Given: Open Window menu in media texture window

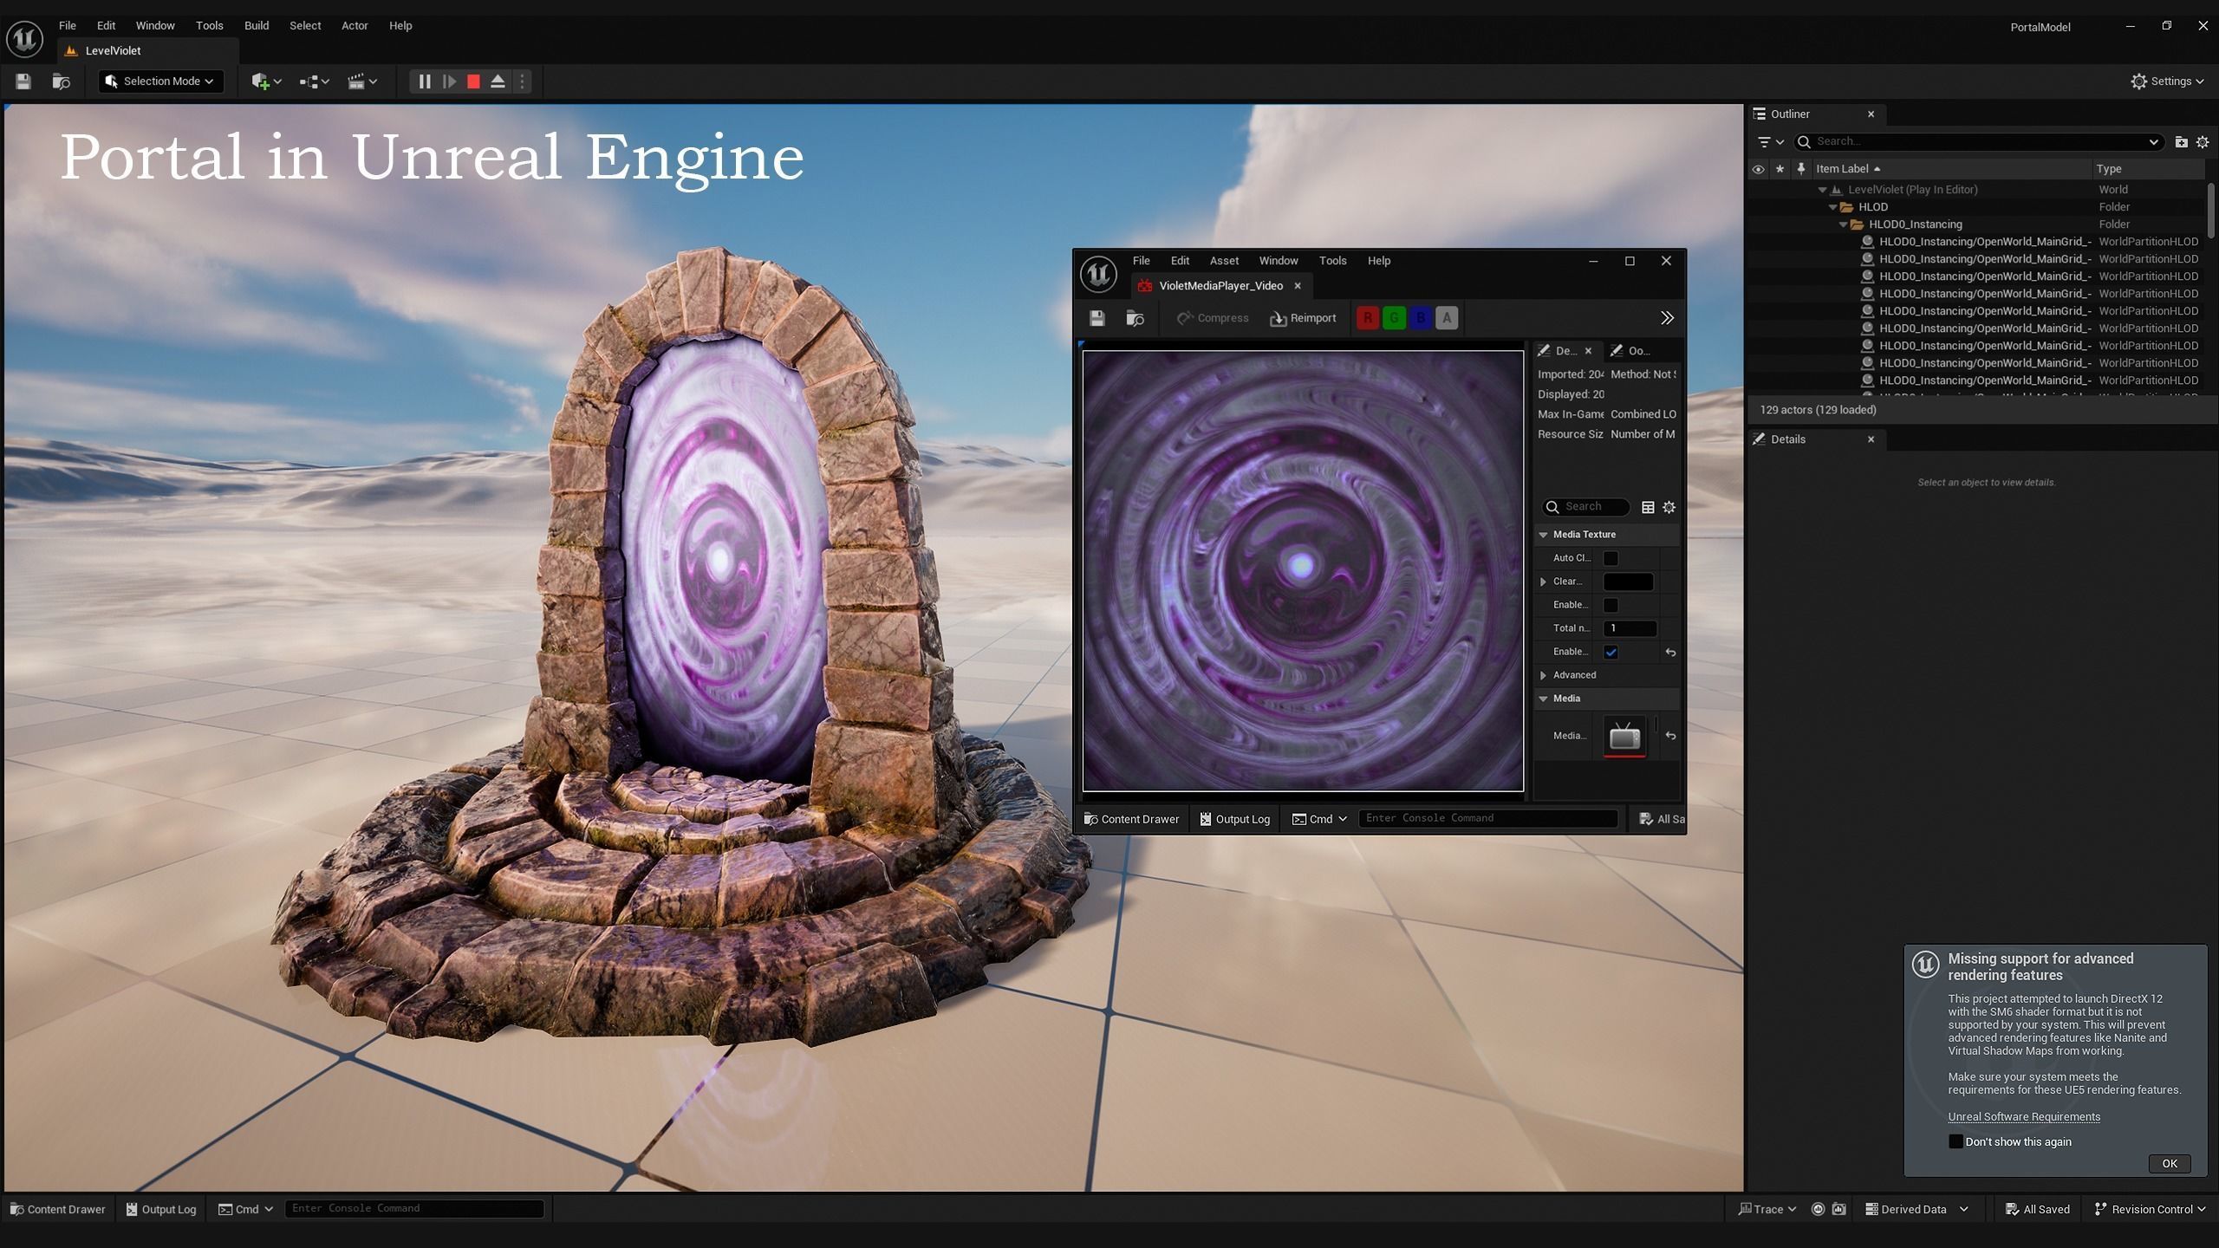Looking at the screenshot, I should click(1278, 261).
